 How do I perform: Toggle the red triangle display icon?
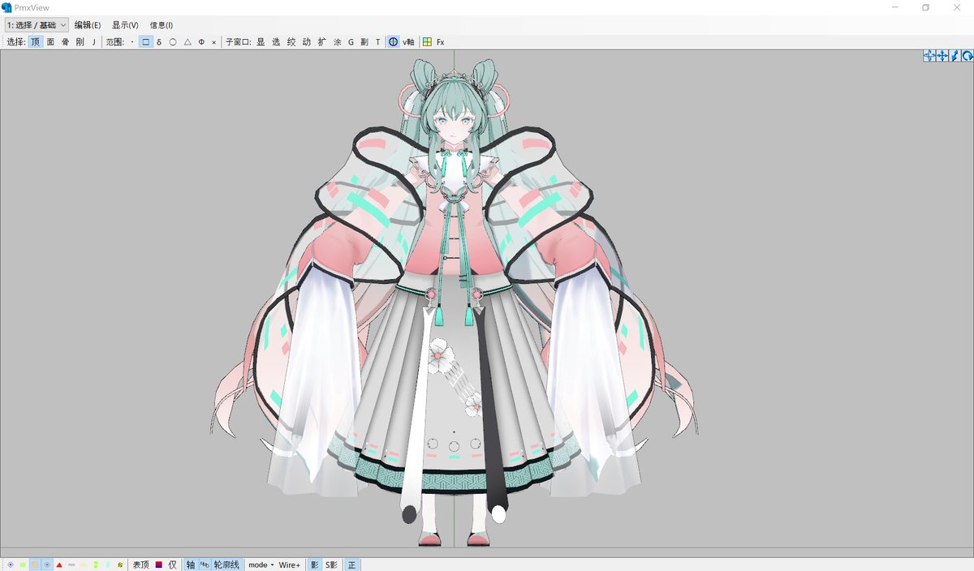click(x=59, y=565)
